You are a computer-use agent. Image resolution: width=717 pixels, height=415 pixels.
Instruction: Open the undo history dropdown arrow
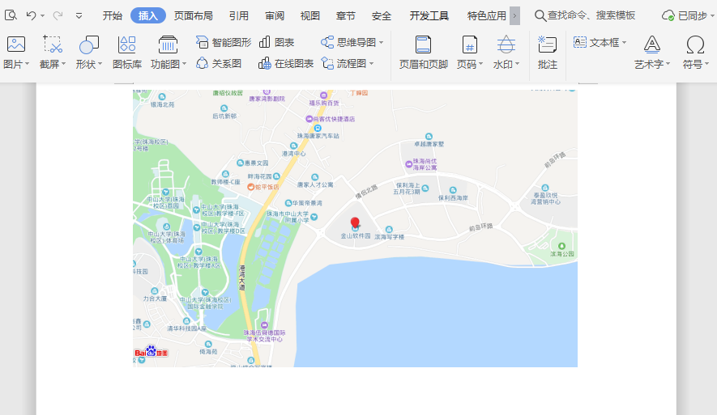click(42, 16)
